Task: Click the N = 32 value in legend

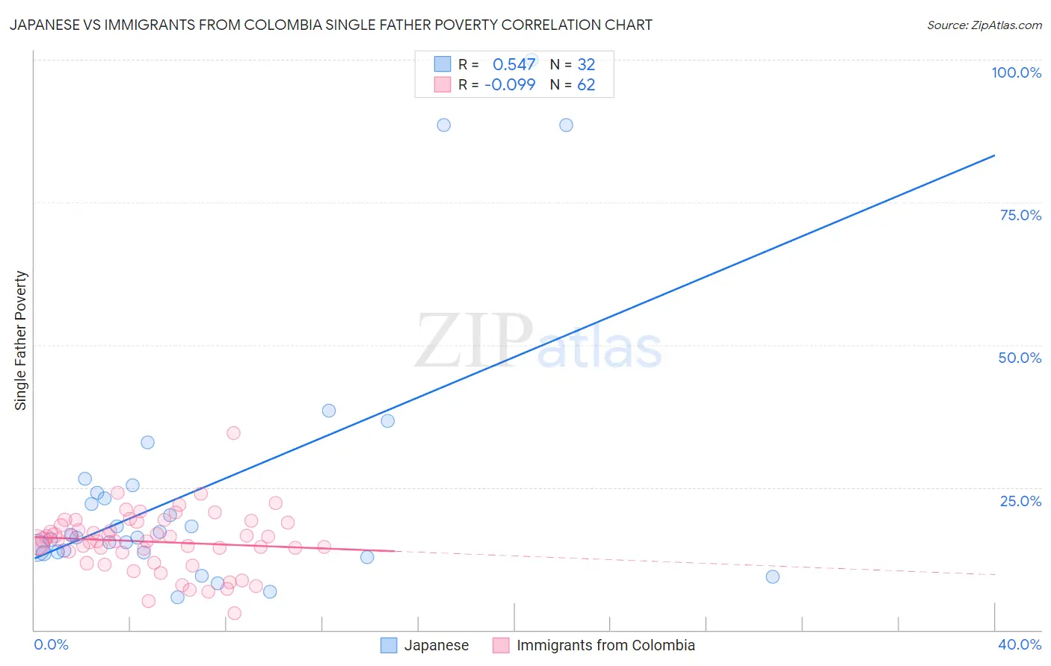Action: point(573,64)
